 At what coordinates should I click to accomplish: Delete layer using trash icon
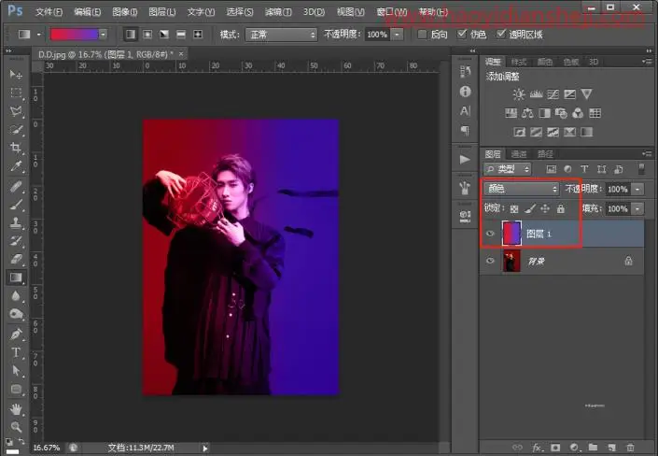click(x=630, y=448)
